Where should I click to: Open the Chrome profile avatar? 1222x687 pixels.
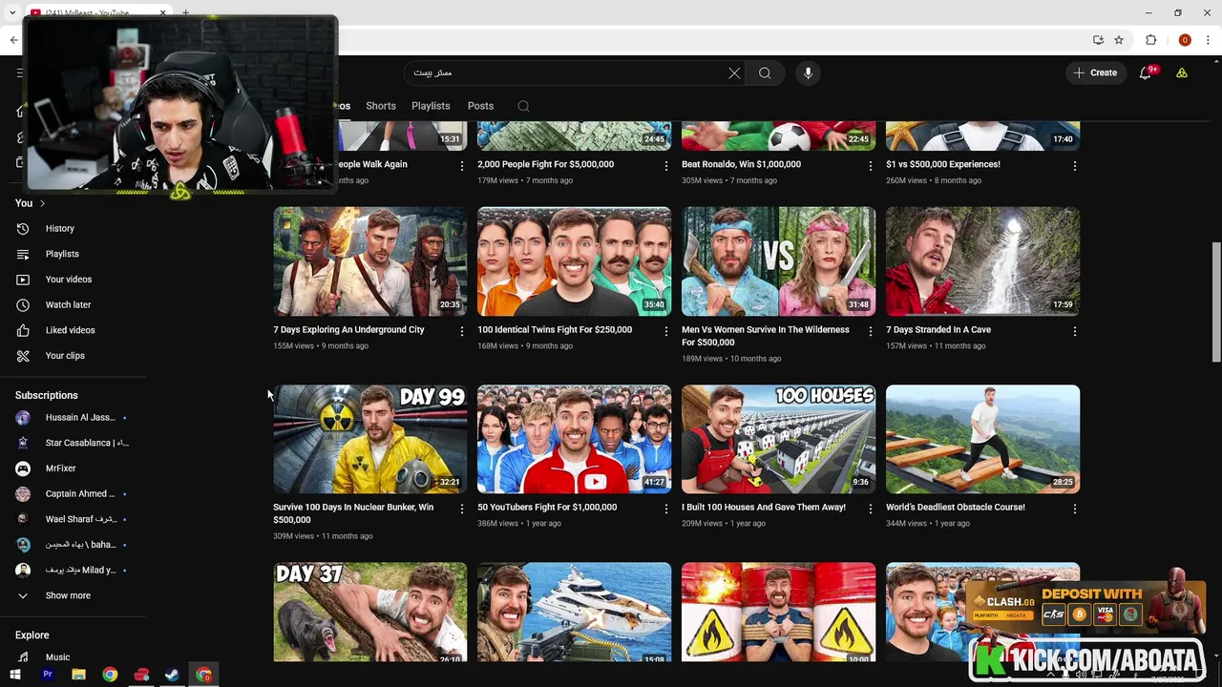click(x=1185, y=40)
